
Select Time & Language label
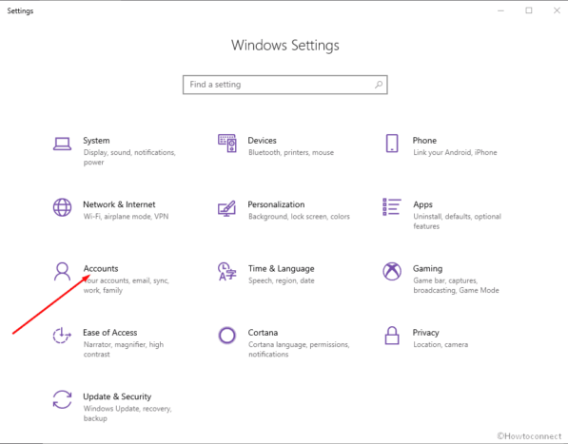[281, 268]
